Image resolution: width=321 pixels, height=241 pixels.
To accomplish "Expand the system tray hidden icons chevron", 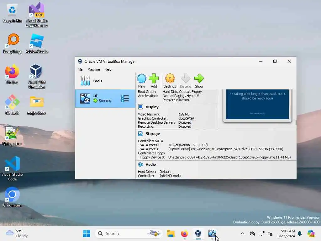I will point(242,233).
